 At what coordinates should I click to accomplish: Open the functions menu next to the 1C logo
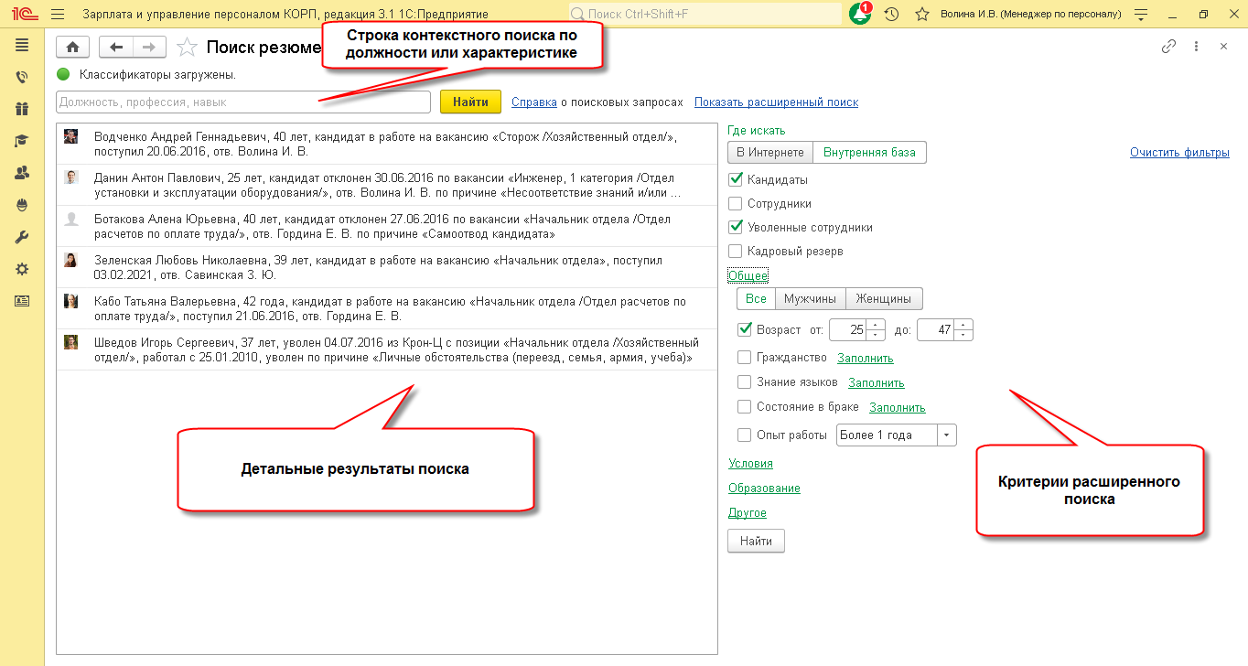(x=59, y=15)
